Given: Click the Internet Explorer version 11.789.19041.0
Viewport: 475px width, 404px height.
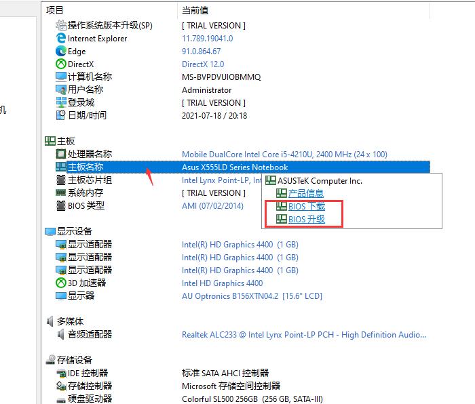Looking at the screenshot, I should coord(208,39).
